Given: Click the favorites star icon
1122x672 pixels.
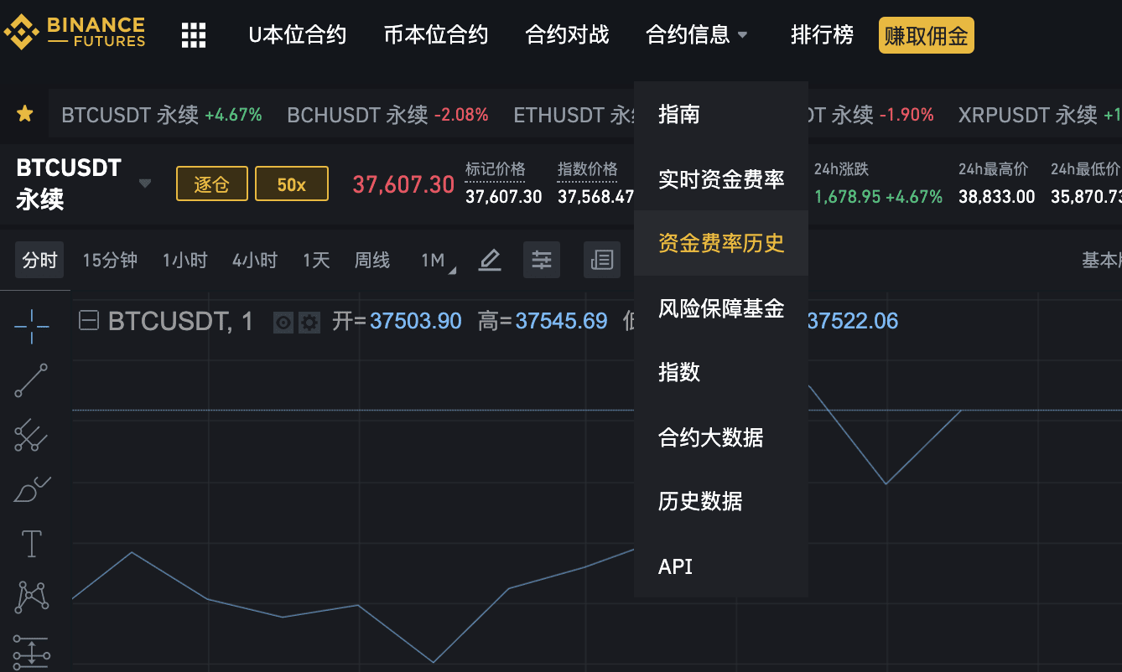Looking at the screenshot, I should (25, 114).
